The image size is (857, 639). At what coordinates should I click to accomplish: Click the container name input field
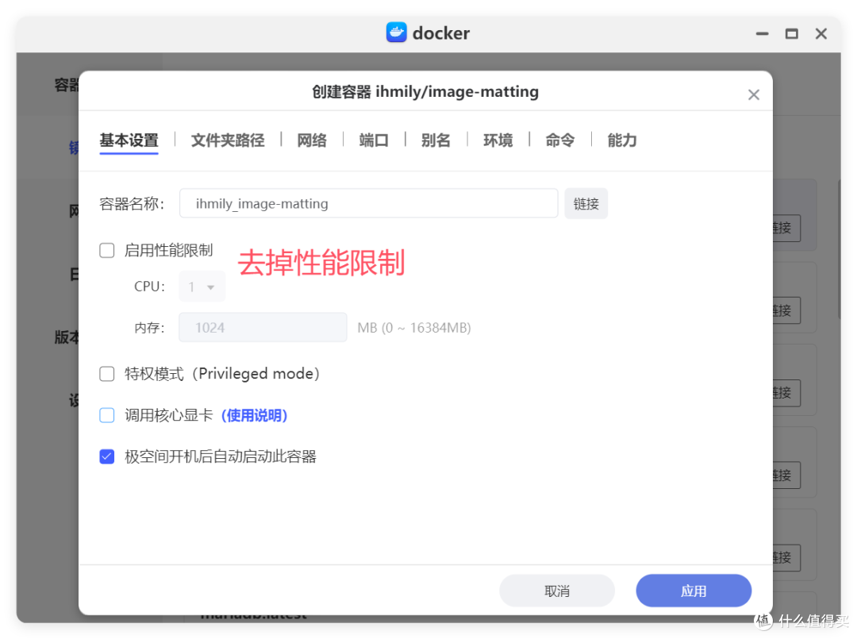click(368, 203)
